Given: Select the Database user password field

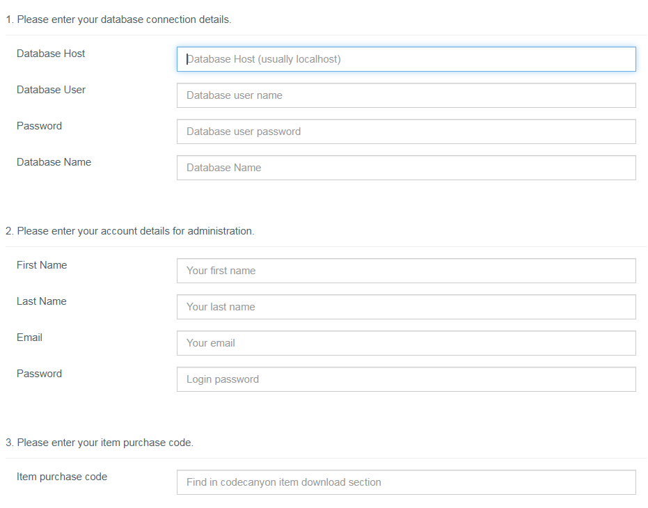Looking at the screenshot, I should [x=406, y=132].
